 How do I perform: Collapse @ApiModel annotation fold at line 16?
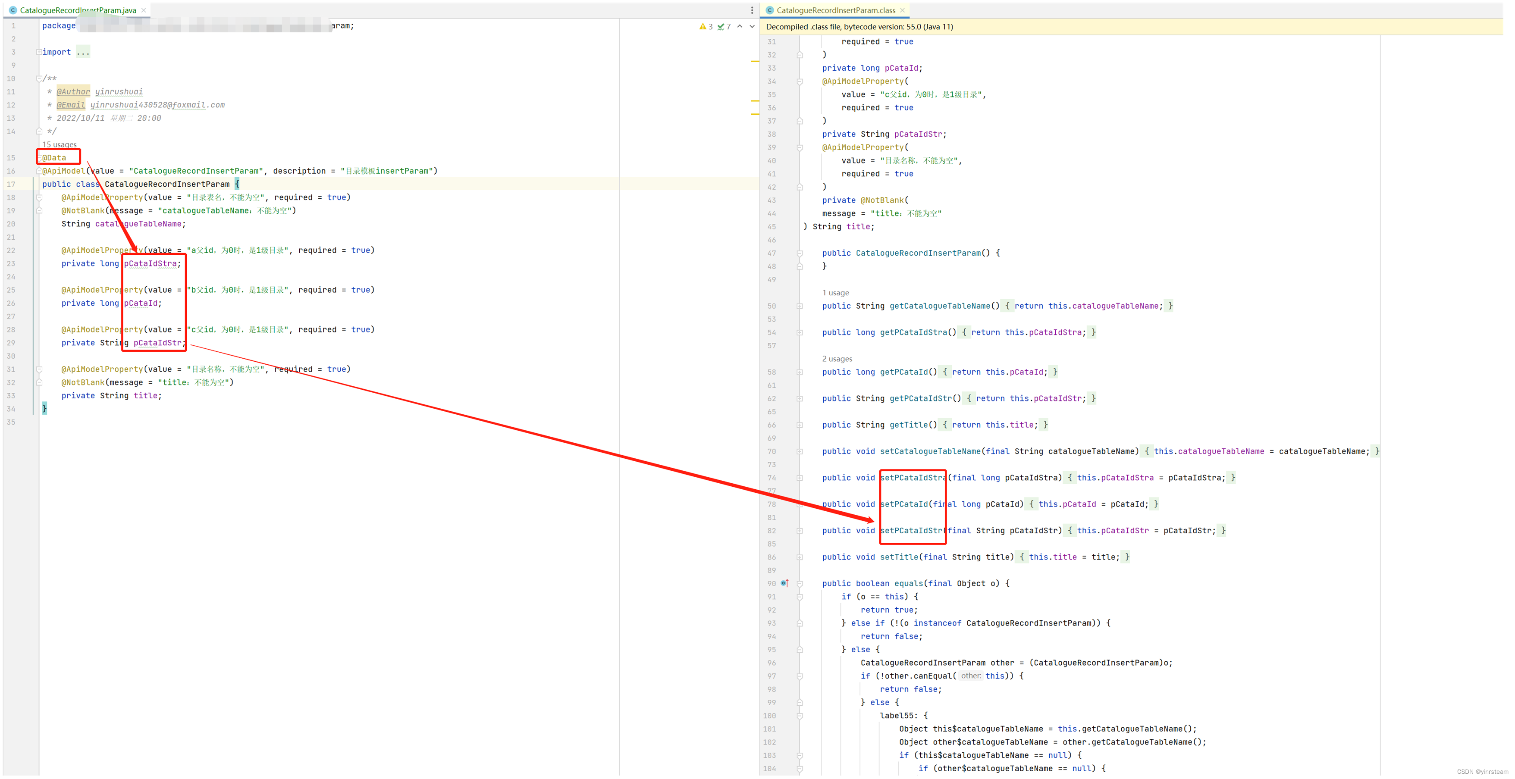[x=39, y=171]
